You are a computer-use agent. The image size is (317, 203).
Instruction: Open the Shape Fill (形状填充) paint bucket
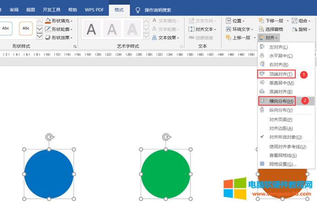point(48,21)
